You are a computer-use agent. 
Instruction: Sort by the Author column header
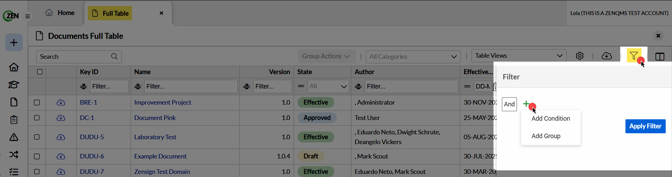[364, 72]
